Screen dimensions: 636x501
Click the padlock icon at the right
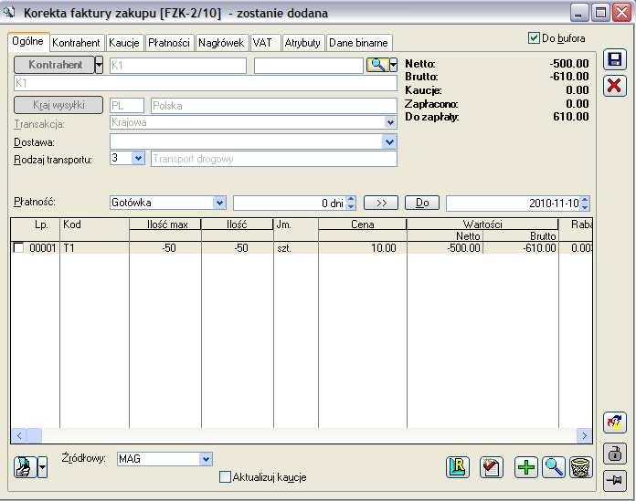[x=614, y=453]
